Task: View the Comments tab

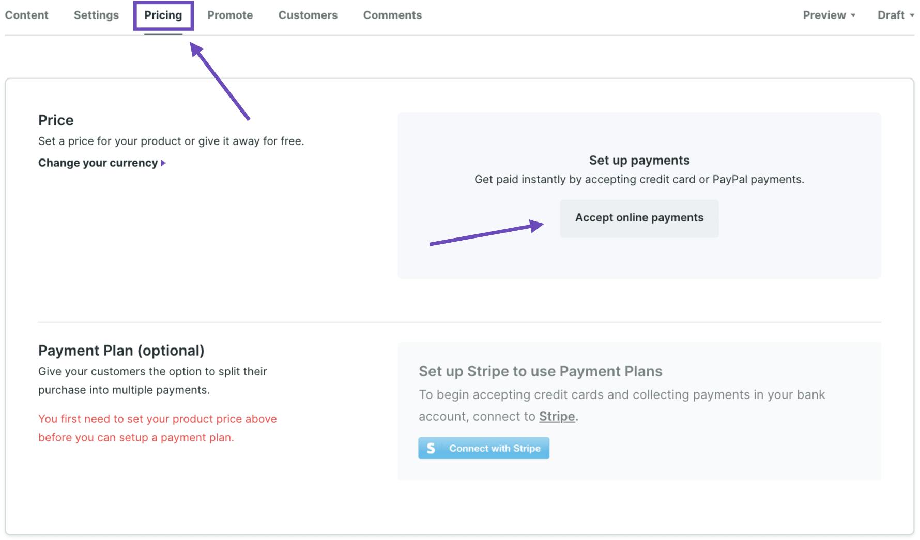Action: coord(392,15)
